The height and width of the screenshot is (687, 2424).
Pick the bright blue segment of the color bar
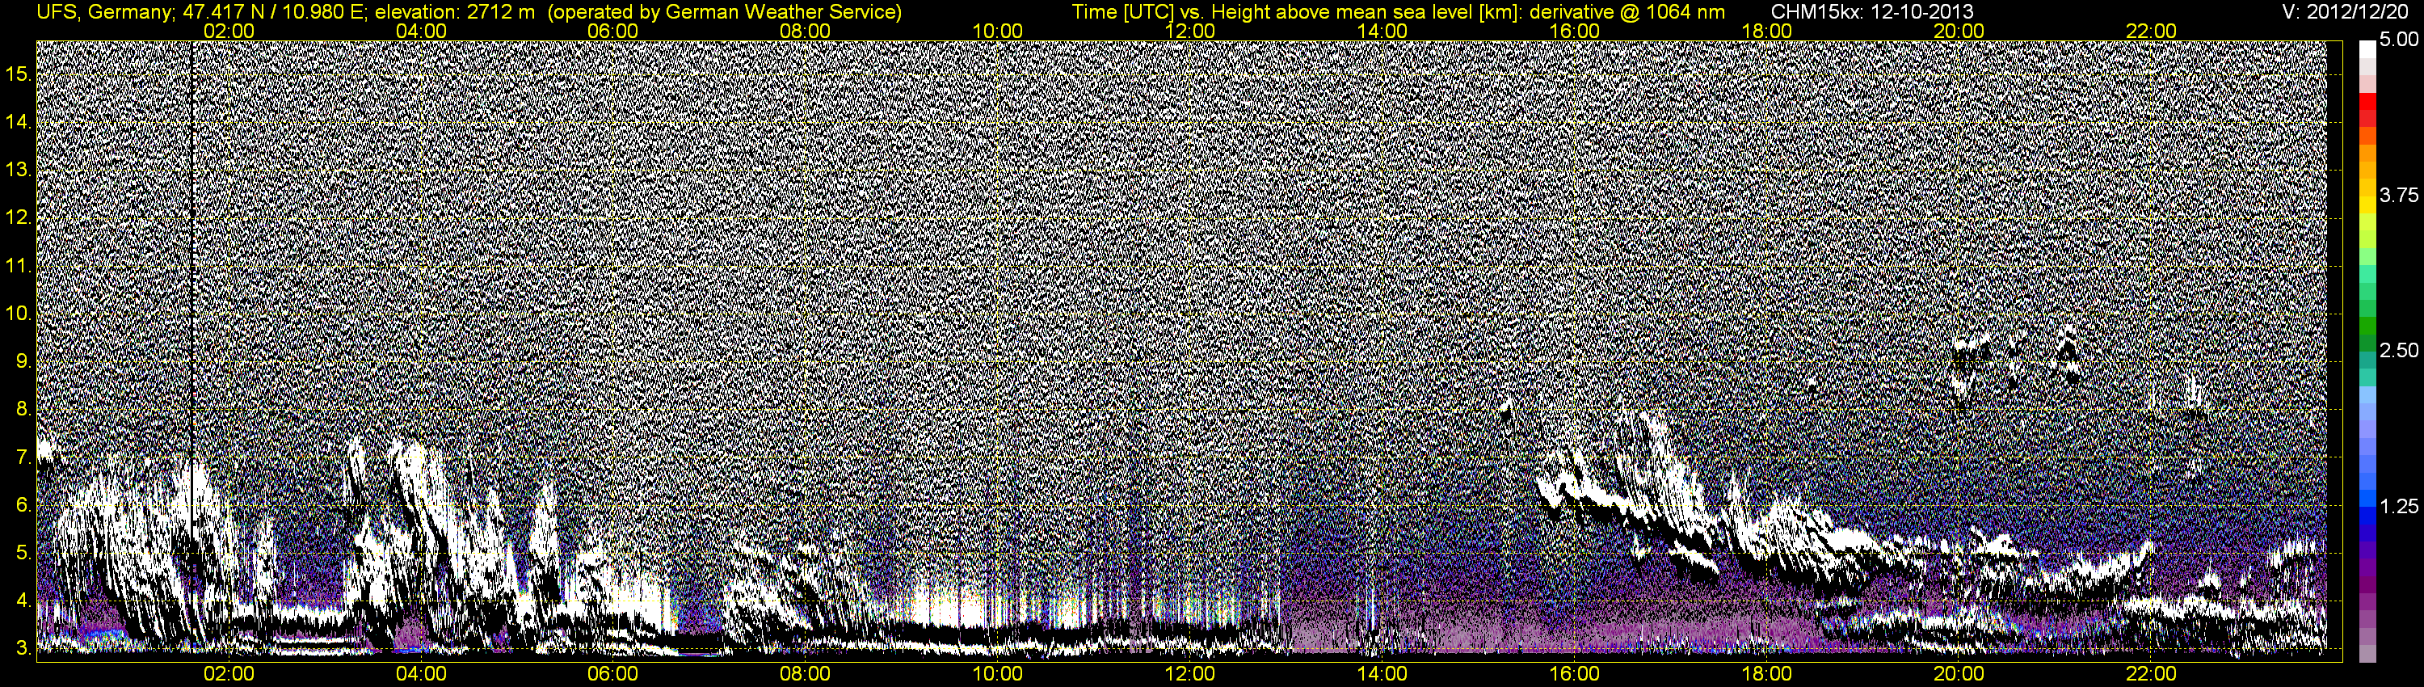[x=2367, y=499]
